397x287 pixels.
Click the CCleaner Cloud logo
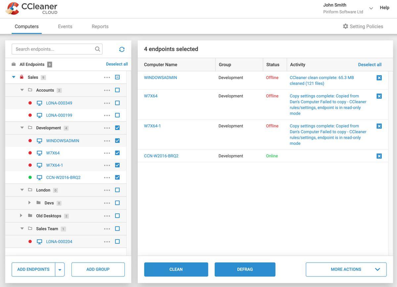[x=31, y=8]
